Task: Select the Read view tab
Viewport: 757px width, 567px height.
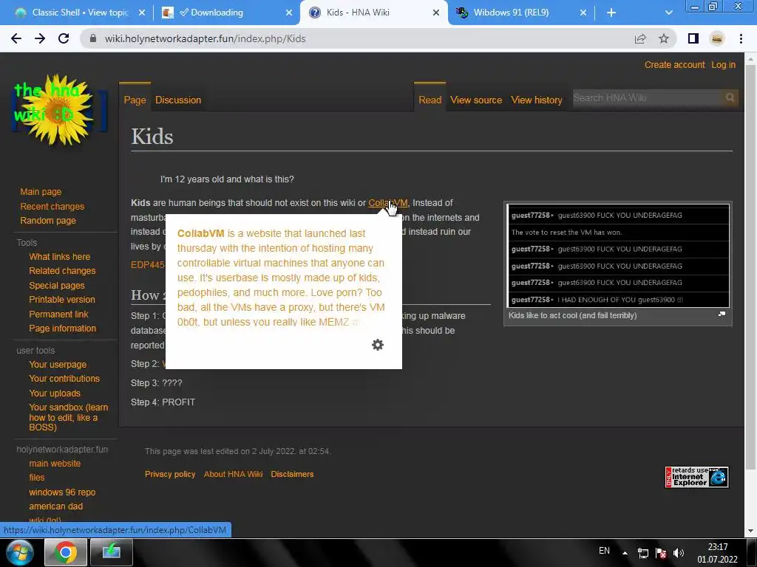Action: pyautogui.click(x=430, y=100)
